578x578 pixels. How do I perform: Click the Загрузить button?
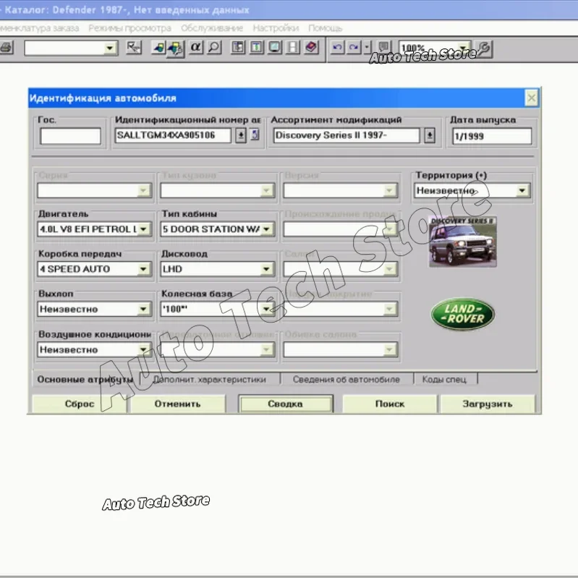488,404
